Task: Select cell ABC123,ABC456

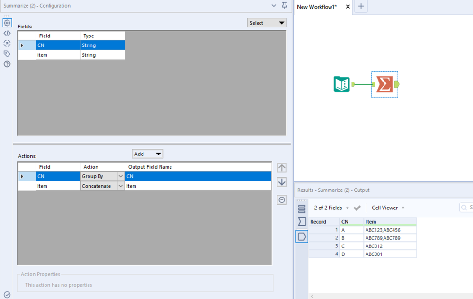Action: 390,230
